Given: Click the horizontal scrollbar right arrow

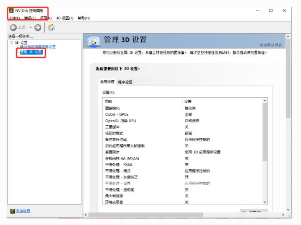Looking at the screenshot, I should point(283,215).
